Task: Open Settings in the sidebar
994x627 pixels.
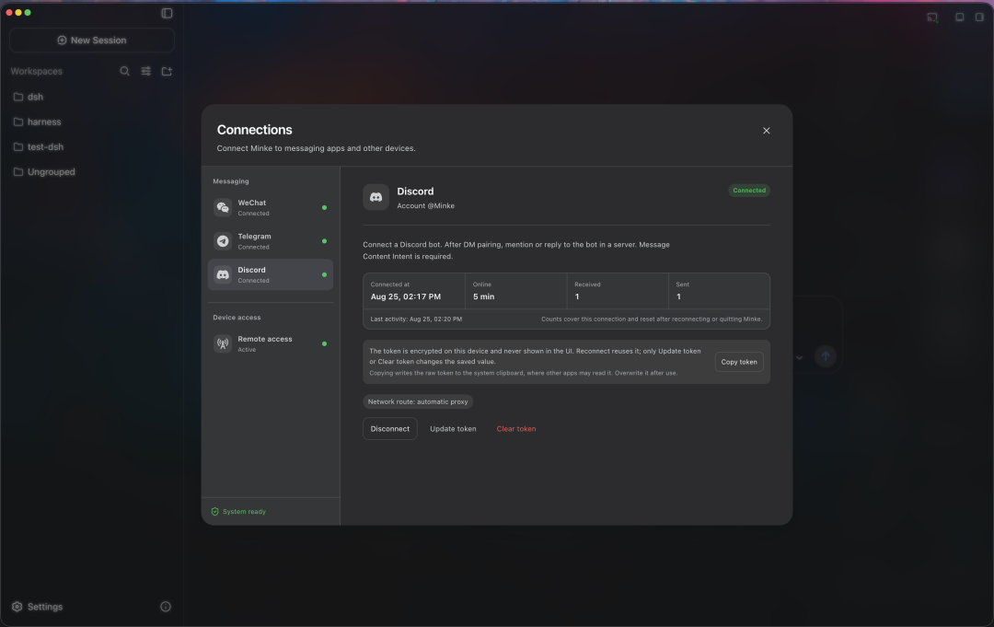Action: pos(38,607)
